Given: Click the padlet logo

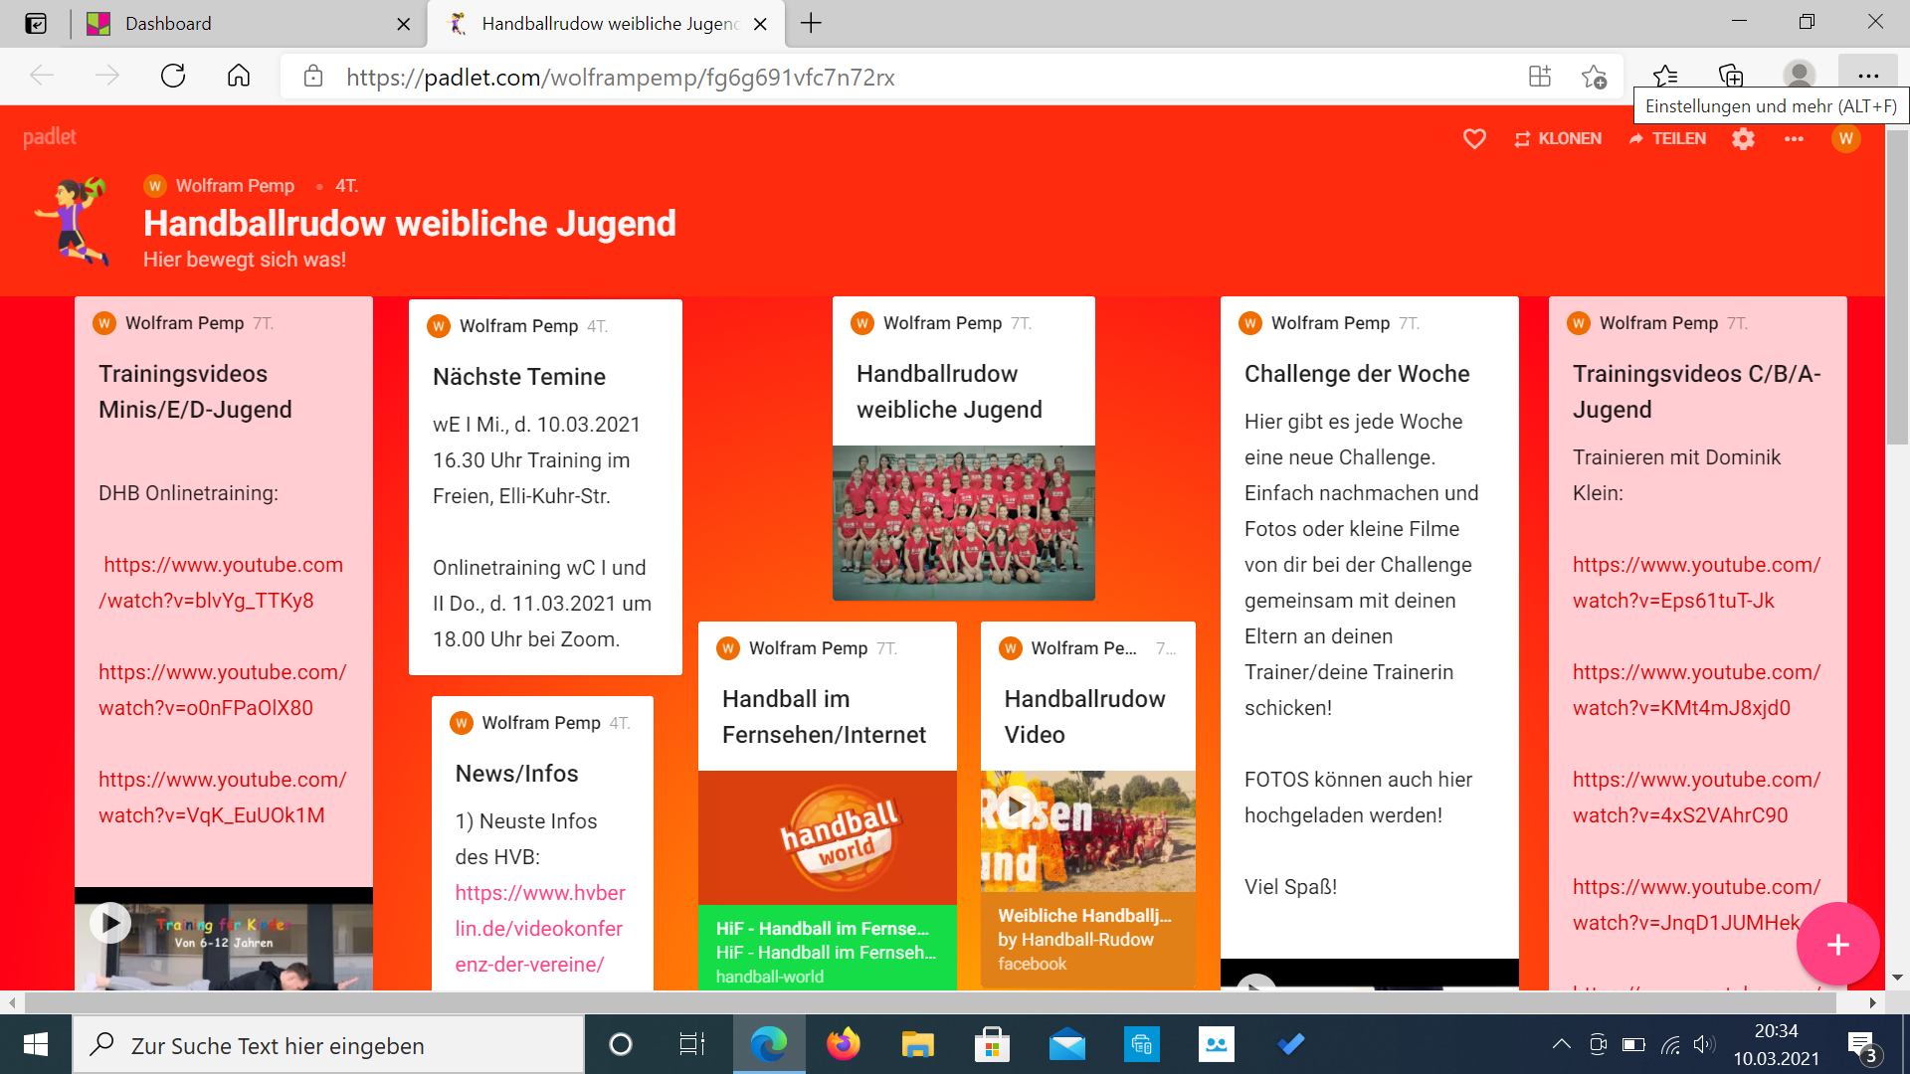Looking at the screenshot, I should [50, 137].
